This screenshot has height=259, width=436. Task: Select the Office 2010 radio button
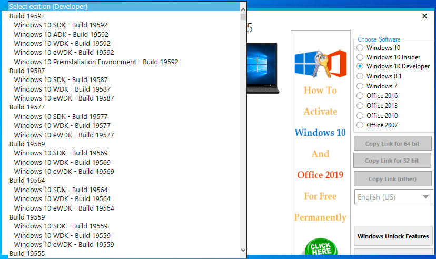pyautogui.click(x=360, y=116)
